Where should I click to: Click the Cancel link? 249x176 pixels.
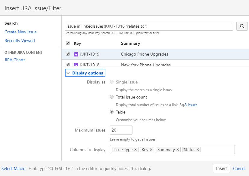coord(239,168)
